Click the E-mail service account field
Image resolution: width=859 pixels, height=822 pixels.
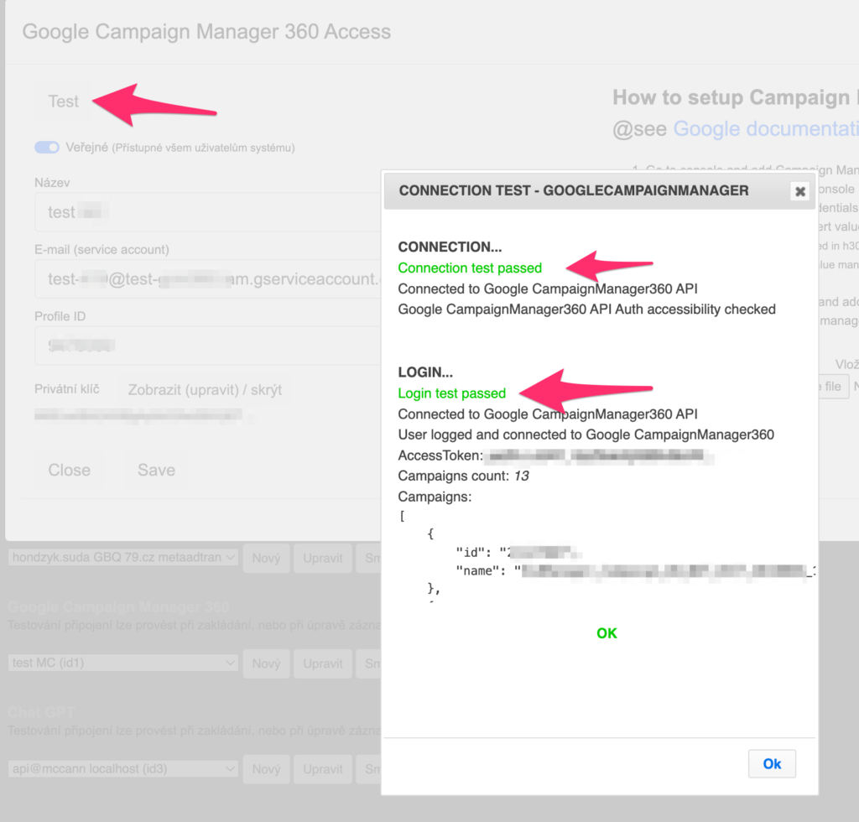[x=206, y=278]
